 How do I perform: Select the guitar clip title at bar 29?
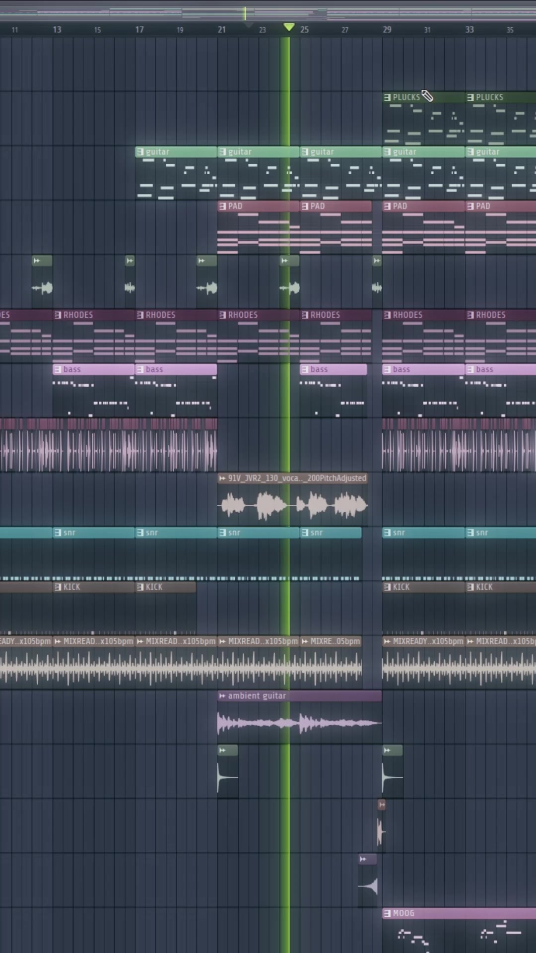404,152
